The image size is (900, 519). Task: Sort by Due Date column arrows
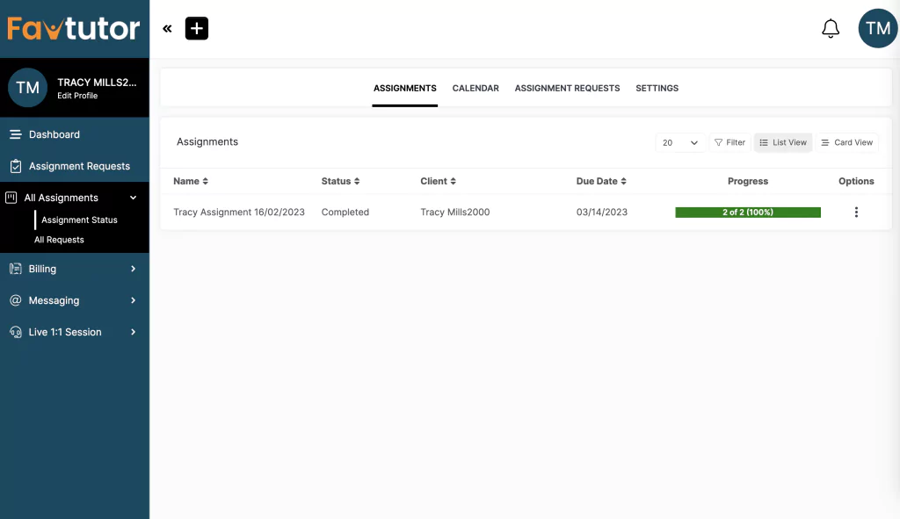click(623, 181)
